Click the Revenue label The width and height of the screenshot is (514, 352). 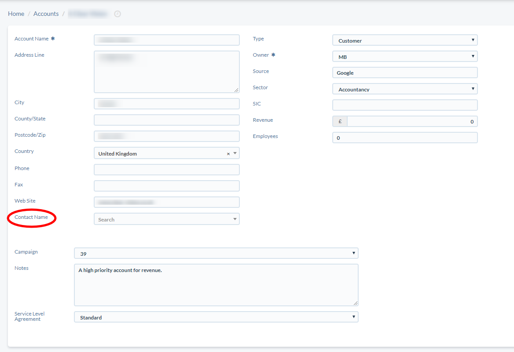click(263, 120)
